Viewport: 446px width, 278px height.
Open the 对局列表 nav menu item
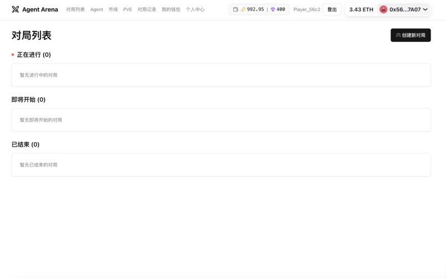[75, 9]
